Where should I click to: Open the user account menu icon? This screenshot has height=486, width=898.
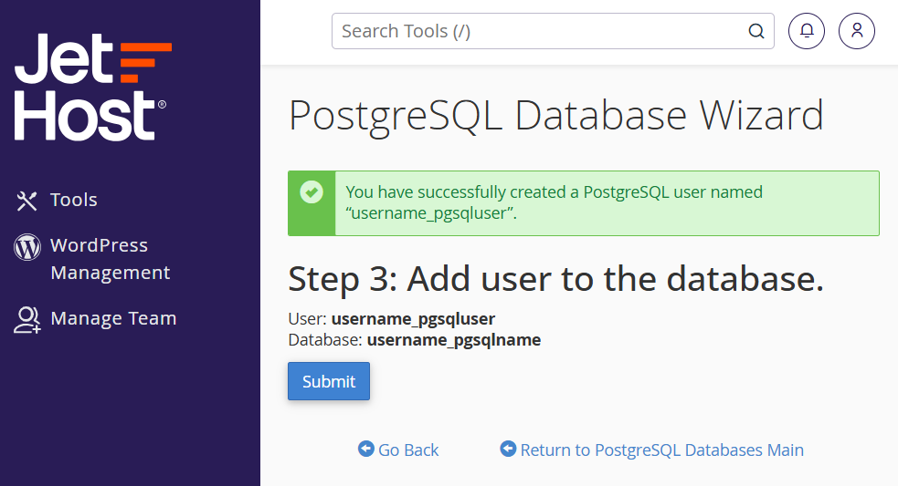pos(857,31)
